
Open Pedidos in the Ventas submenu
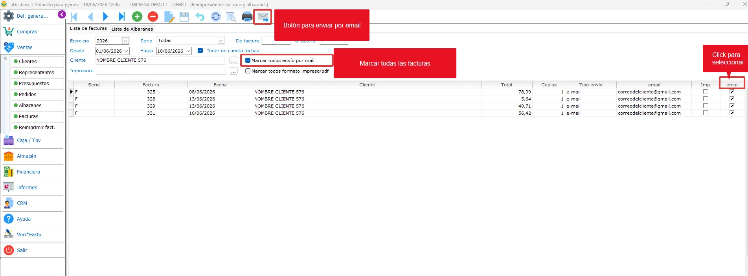pyautogui.click(x=38, y=94)
